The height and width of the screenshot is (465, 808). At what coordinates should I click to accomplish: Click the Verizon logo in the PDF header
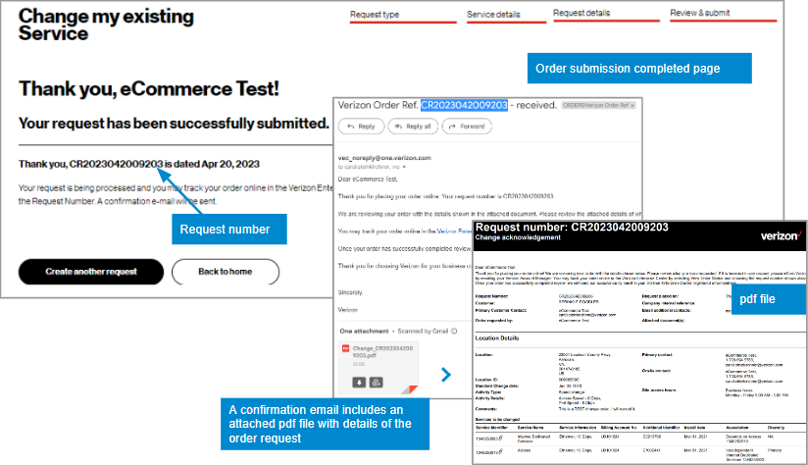pos(781,236)
